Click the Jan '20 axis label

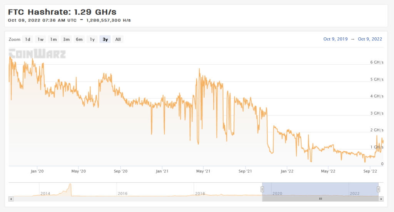tap(37, 171)
